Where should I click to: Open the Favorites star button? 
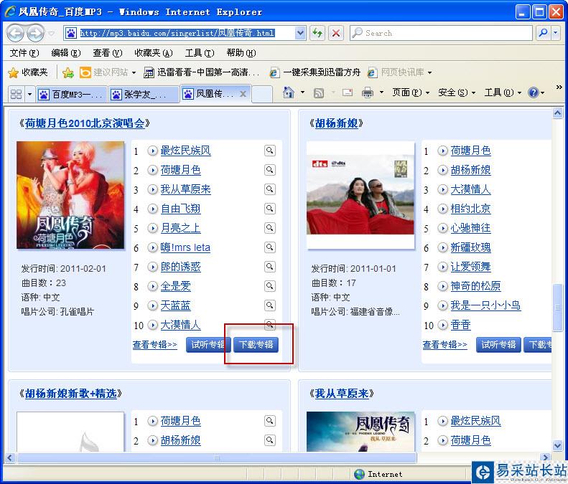[x=28, y=72]
